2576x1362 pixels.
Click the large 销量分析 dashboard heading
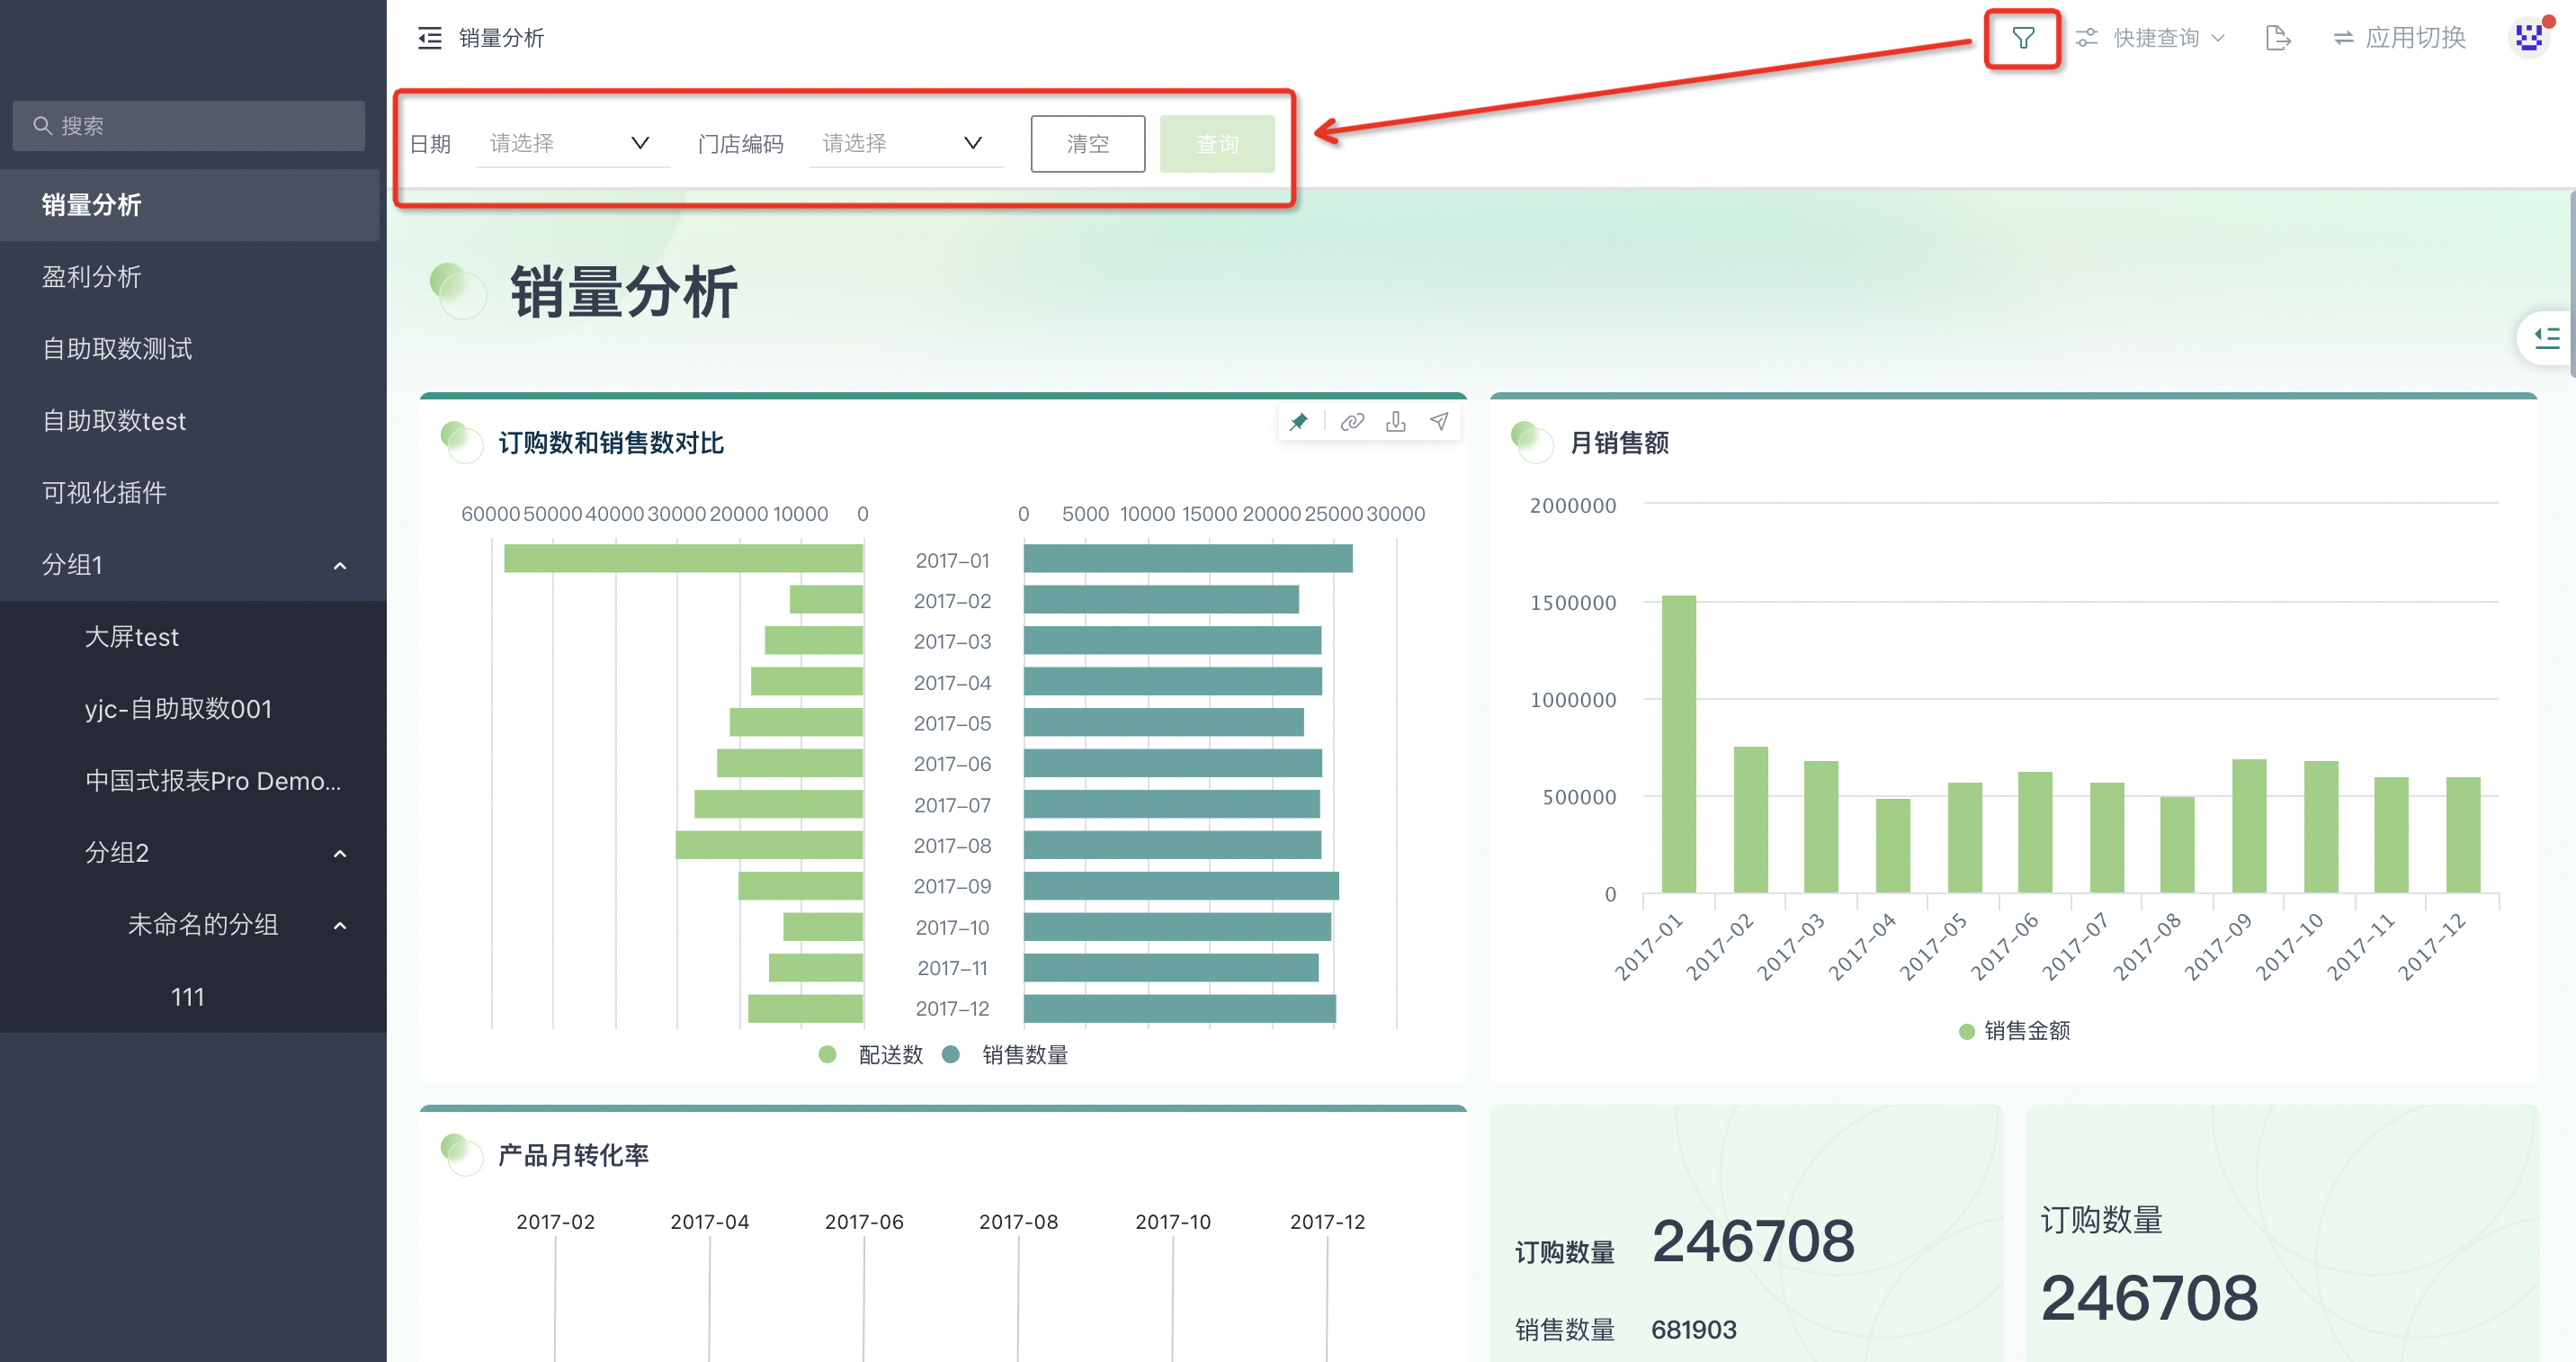[624, 292]
